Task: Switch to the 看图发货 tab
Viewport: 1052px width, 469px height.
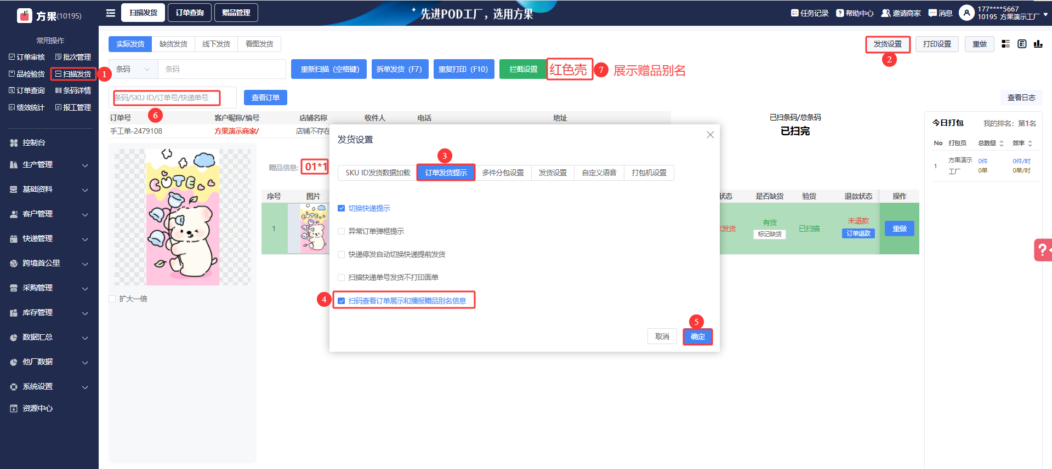Action: pyautogui.click(x=259, y=44)
